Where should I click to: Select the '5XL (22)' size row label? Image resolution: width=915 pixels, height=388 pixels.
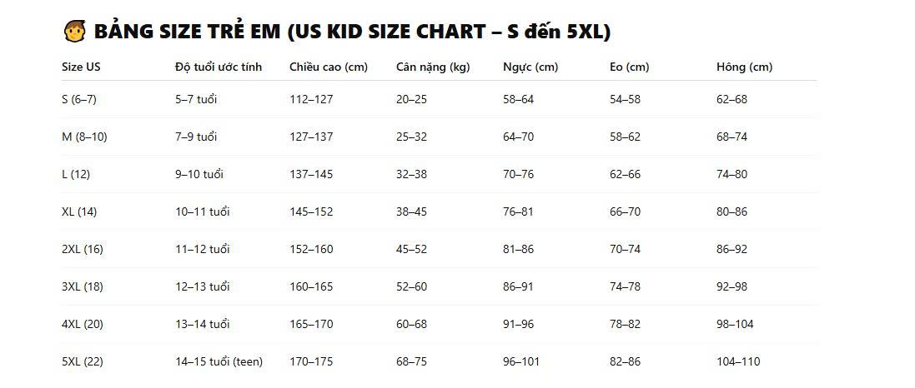[83, 361]
